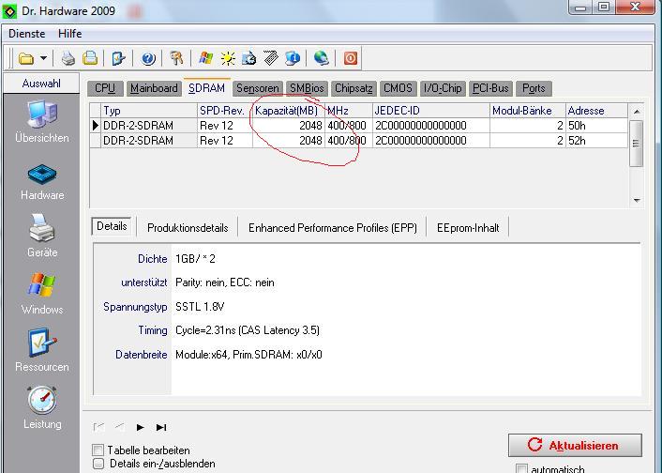Open the Dienste menu
This screenshot has width=662, height=473.
26,34
